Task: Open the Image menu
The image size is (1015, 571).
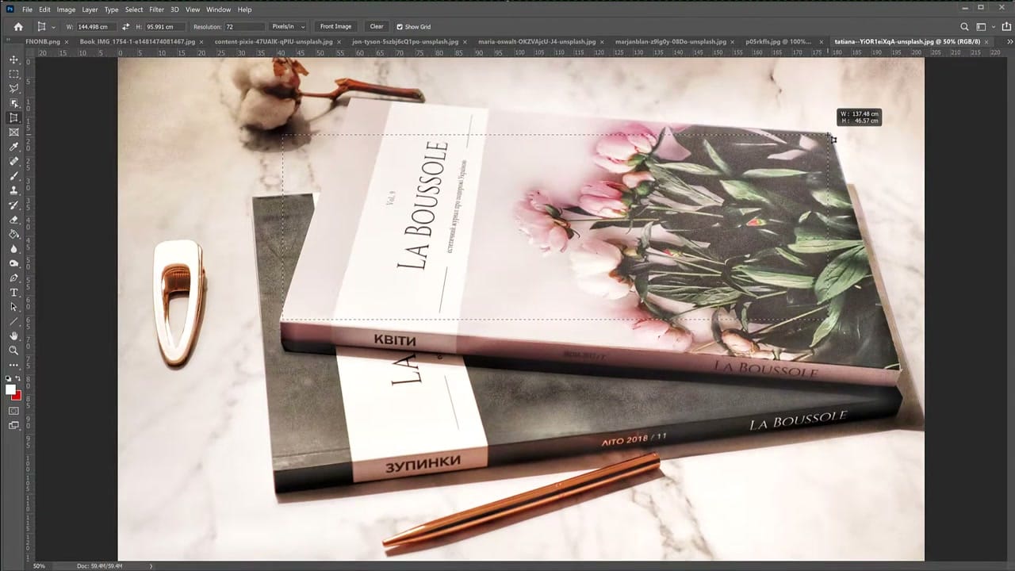Action: point(66,10)
